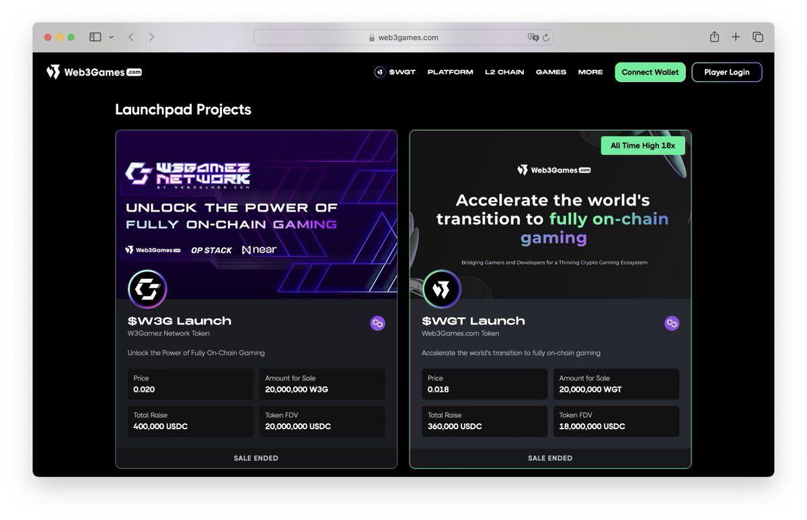Open a new tab with the plus icon
807x520 pixels.
point(736,37)
